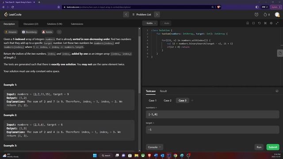Switch to the Description tab
This screenshot has width=283, height=159.
[9, 24]
